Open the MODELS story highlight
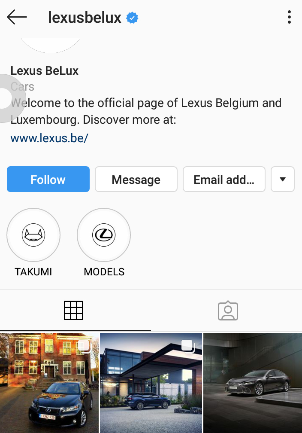 tap(104, 235)
